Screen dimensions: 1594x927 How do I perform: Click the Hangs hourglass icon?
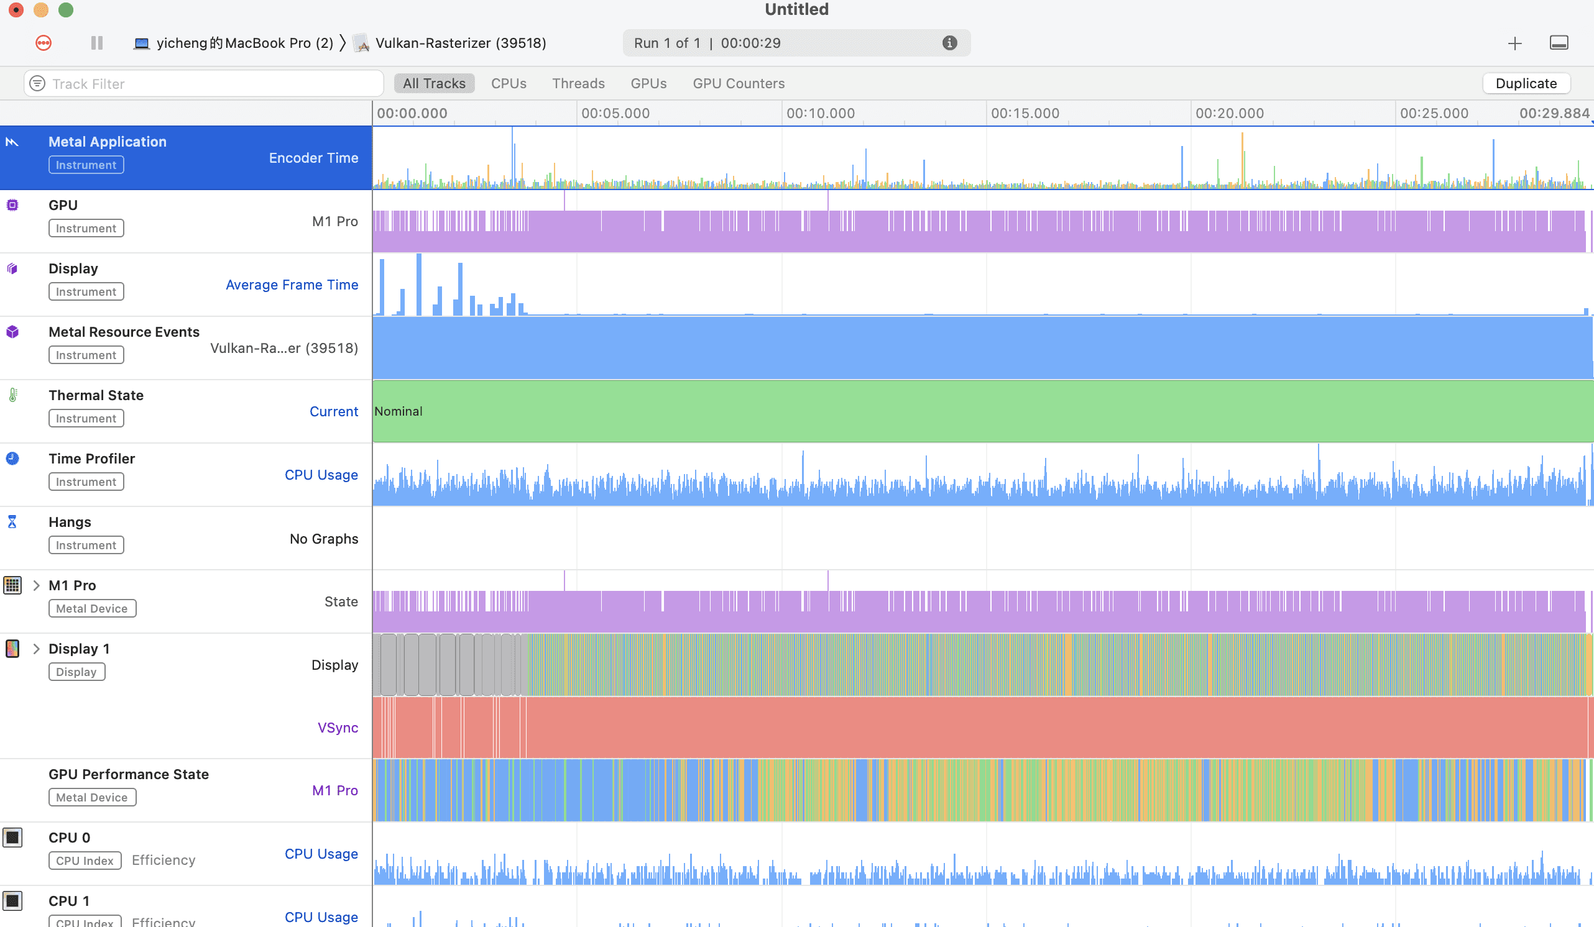[x=12, y=522]
